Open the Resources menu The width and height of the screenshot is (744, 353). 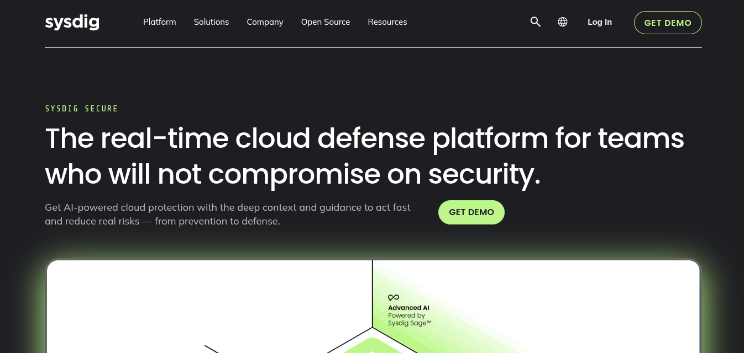click(x=387, y=22)
